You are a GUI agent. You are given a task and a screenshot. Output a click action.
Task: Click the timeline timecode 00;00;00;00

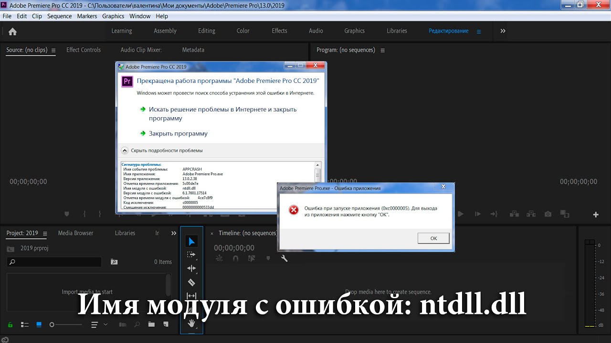(234, 248)
